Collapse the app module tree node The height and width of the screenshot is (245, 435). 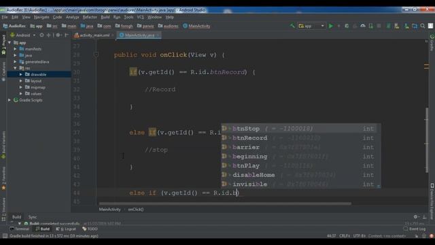point(10,43)
